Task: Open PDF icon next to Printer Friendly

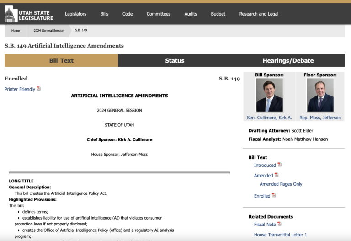Action: [x=39, y=89]
